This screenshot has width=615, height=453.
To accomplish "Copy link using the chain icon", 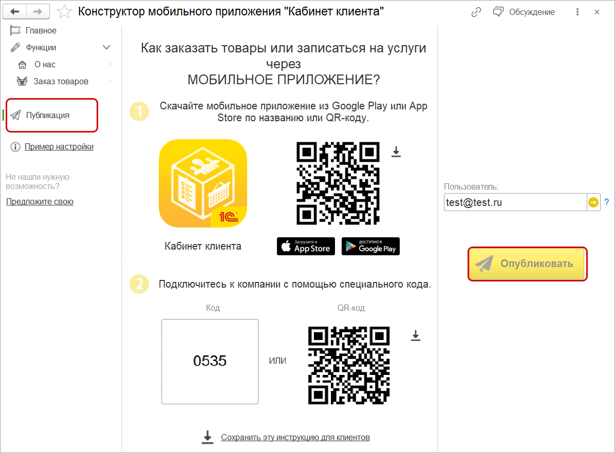I will [x=476, y=12].
